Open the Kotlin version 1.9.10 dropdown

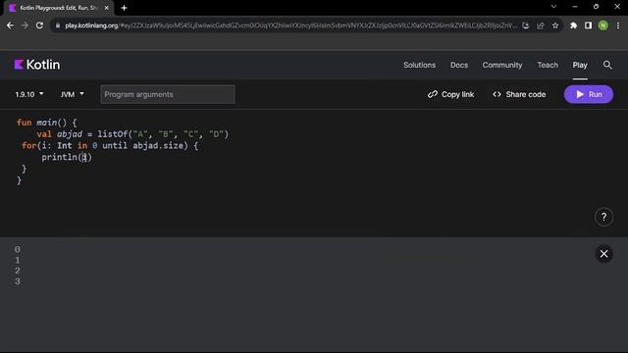click(x=29, y=94)
